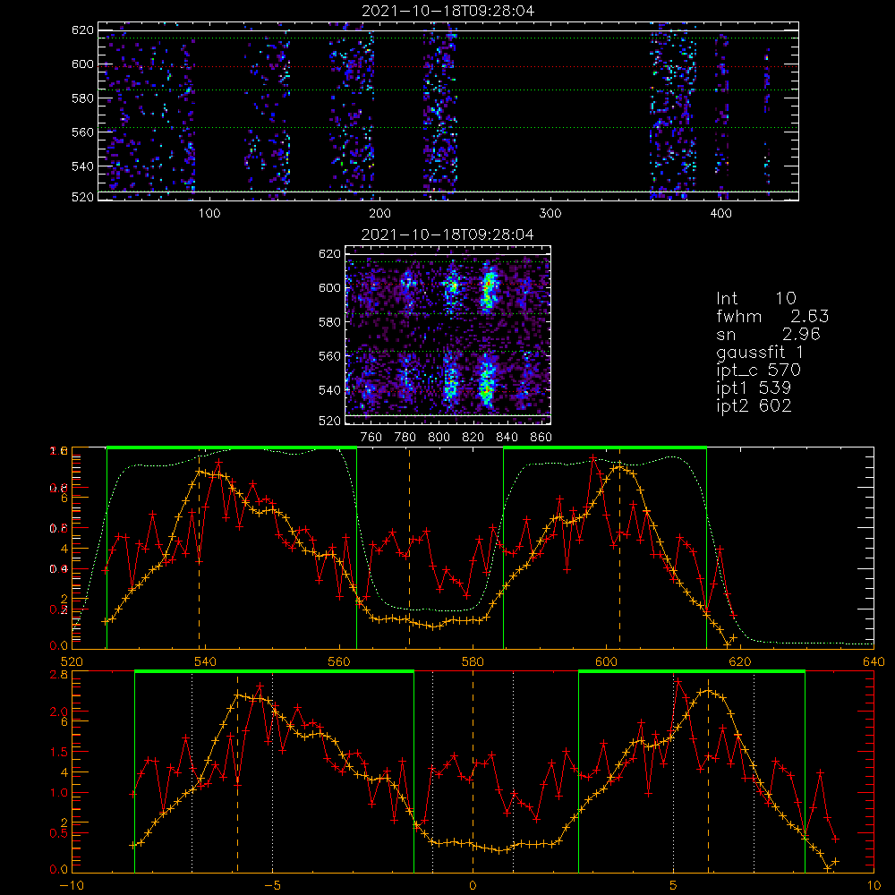Select the 'Int 10' readout line
This screenshot has height=895, width=895.
coord(755,298)
